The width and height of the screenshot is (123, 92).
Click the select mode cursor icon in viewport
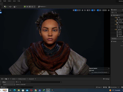(x=74, y=10)
